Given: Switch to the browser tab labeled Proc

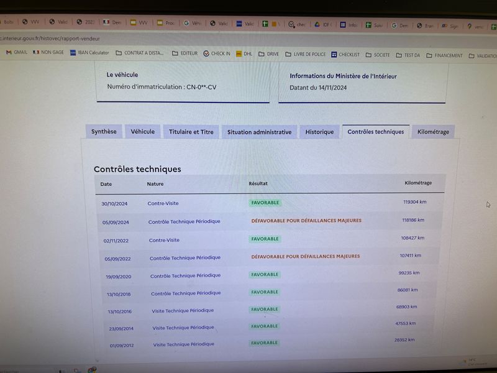Looking at the screenshot, I should pos(166,23).
